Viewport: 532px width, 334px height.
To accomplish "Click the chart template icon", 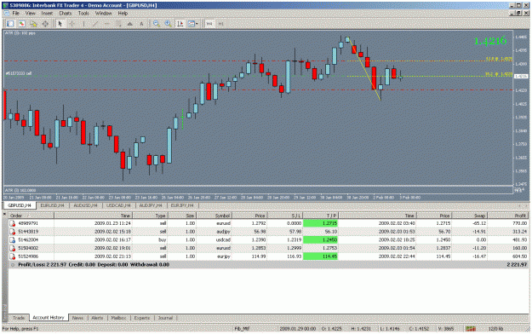I will click(x=192, y=24).
